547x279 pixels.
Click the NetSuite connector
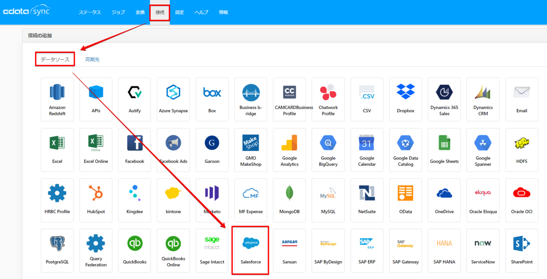click(367, 200)
